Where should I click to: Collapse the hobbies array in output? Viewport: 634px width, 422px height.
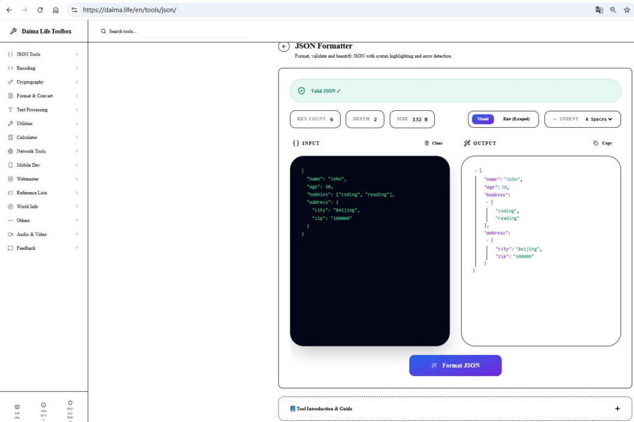click(487, 202)
